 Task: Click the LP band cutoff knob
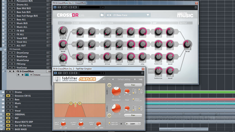80,57
